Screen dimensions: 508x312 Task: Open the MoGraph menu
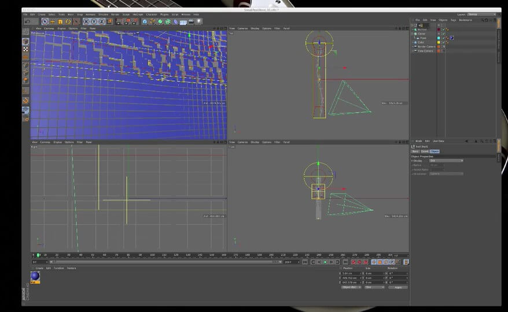[137, 14]
